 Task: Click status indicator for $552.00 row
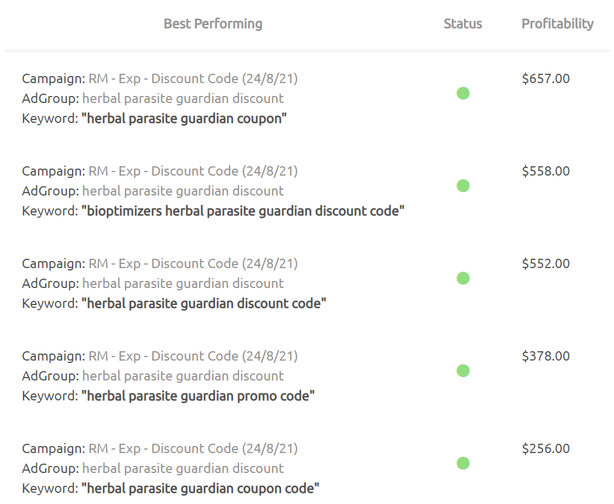tap(463, 278)
